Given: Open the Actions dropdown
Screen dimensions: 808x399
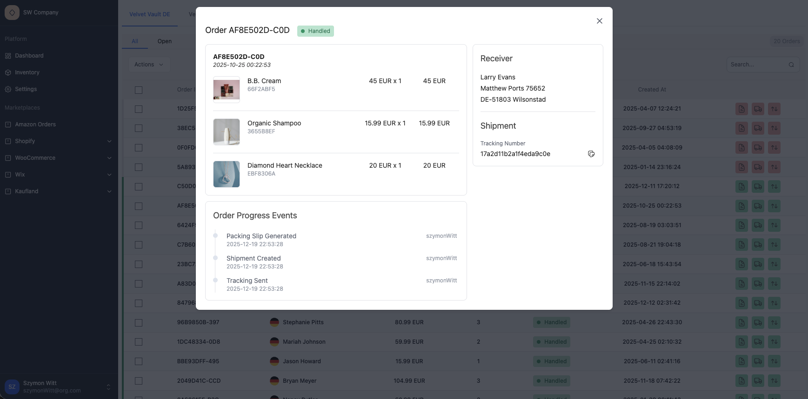Looking at the screenshot, I should [149, 65].
